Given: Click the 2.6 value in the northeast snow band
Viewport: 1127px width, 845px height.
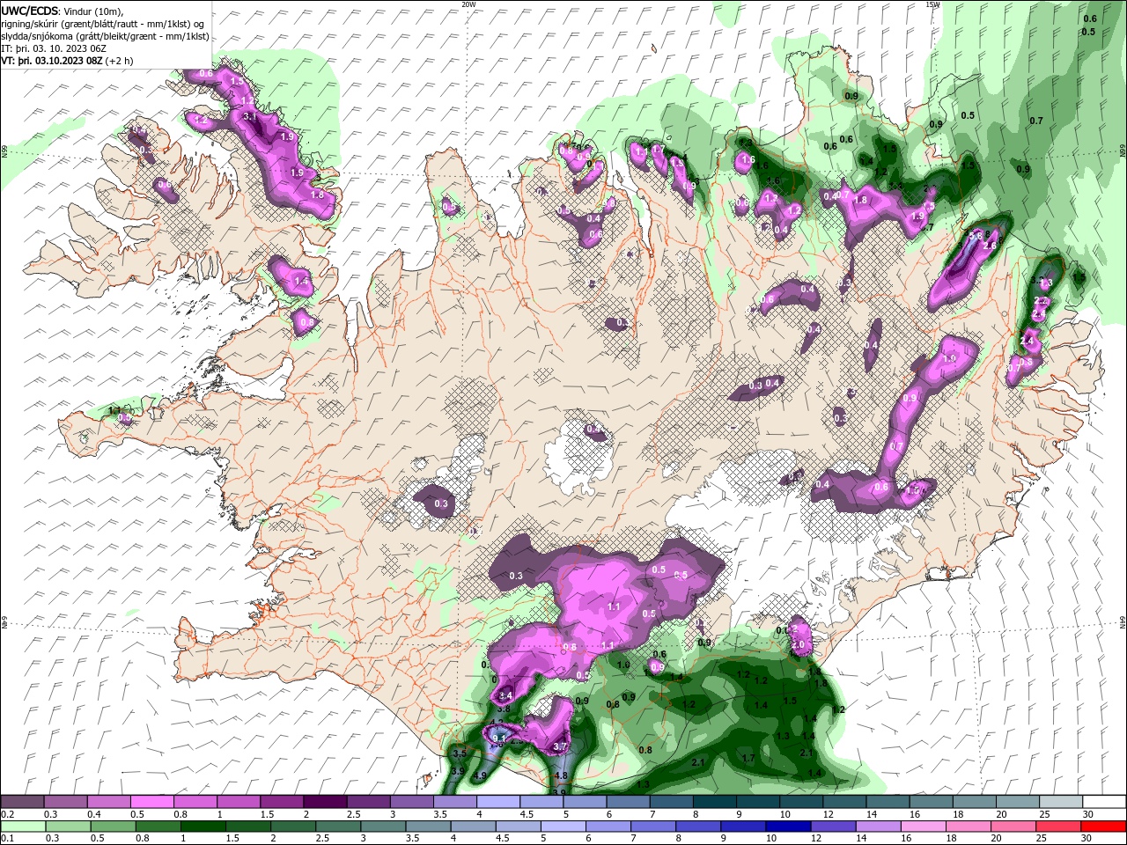Looking at the screenshot, I should click(x=990, y=246).
